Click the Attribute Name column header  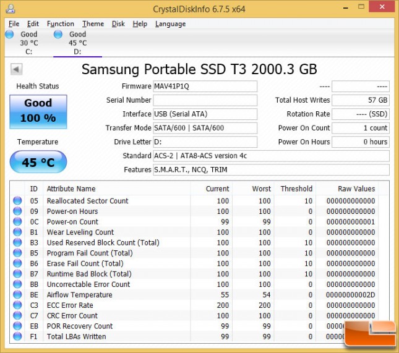point(117,189)
